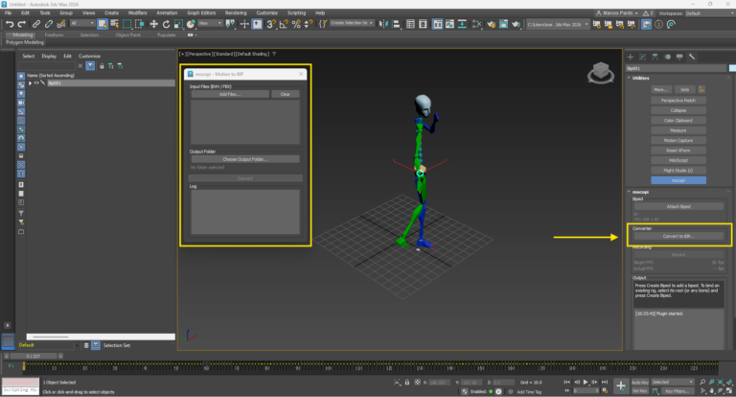Click the Reset XForm utility button

point(678,151)
